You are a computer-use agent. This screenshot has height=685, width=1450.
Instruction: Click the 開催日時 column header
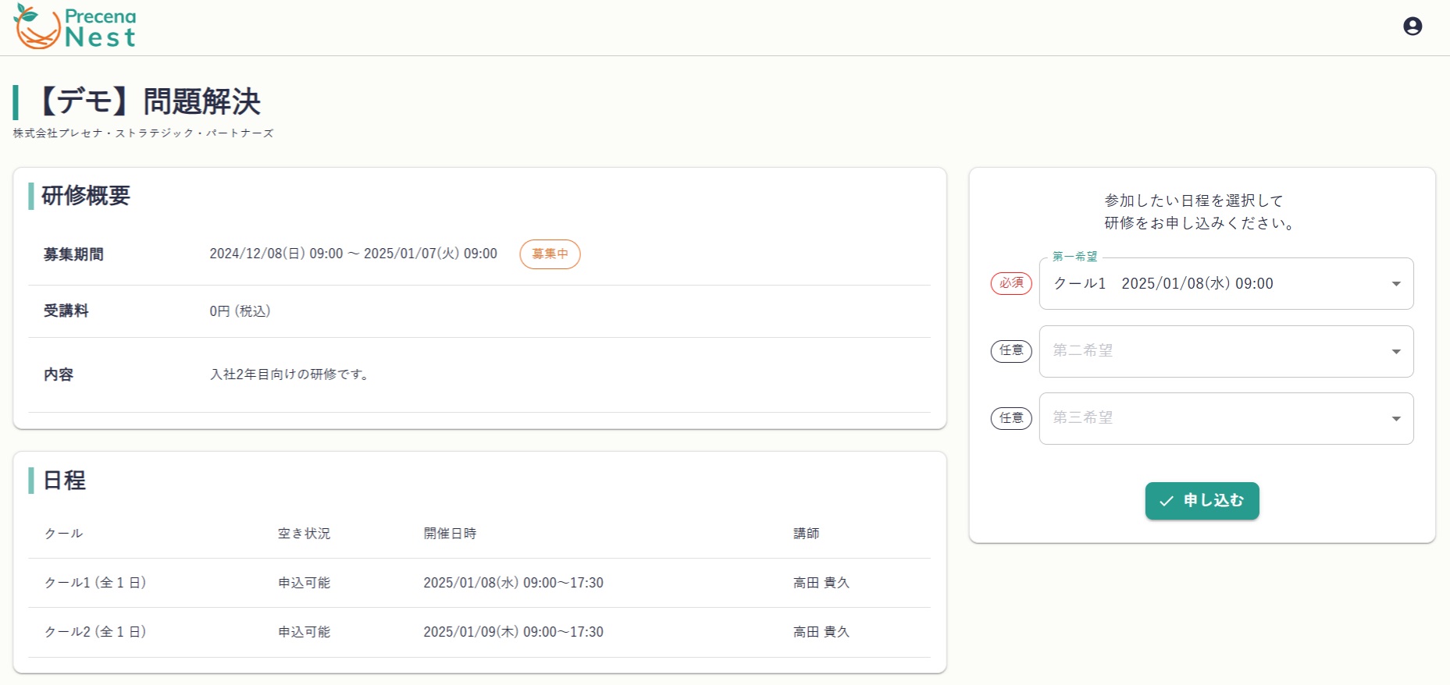(450, 534)
